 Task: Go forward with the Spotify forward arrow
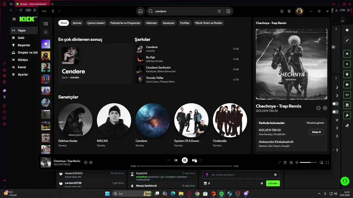coord(59,11)
